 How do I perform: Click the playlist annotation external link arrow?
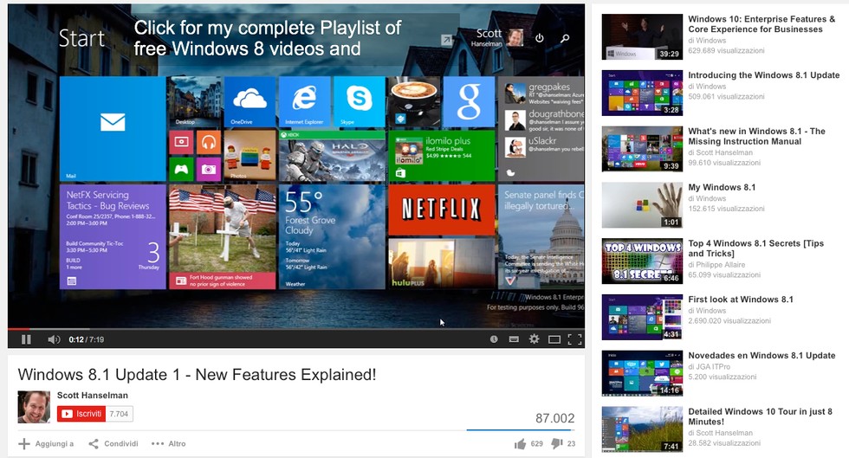point(446,40)
